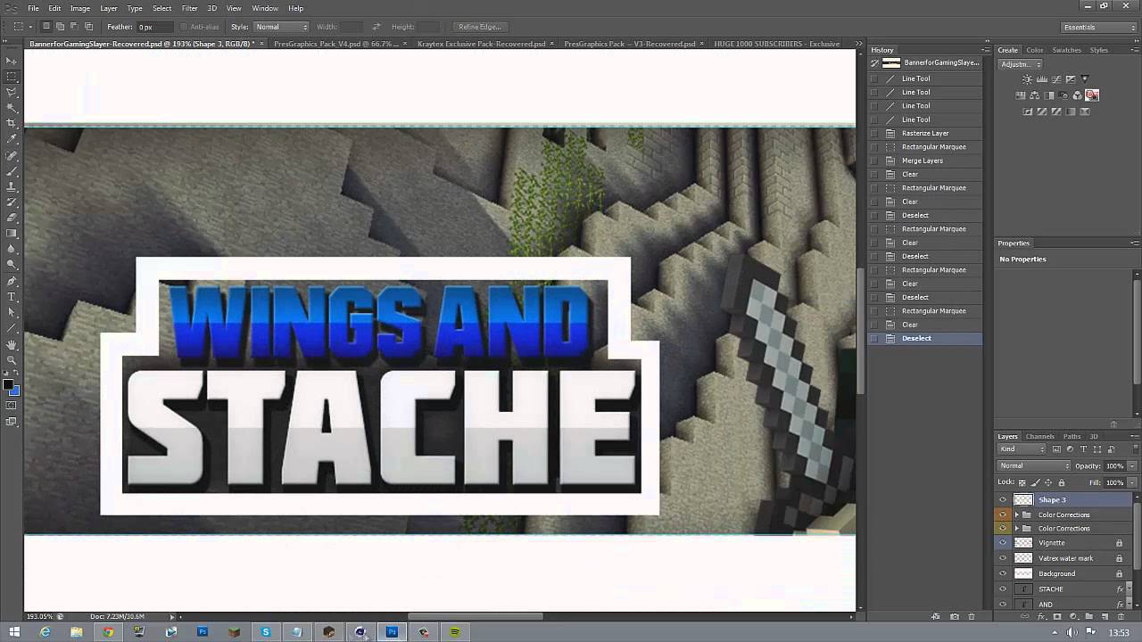Hide the STACHE text layer
The height and width of the screenshot is (642, 1142).
click(1003, 588)
